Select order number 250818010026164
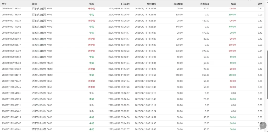268x132 pixels. pyautogui.click(x=12, y=33)
